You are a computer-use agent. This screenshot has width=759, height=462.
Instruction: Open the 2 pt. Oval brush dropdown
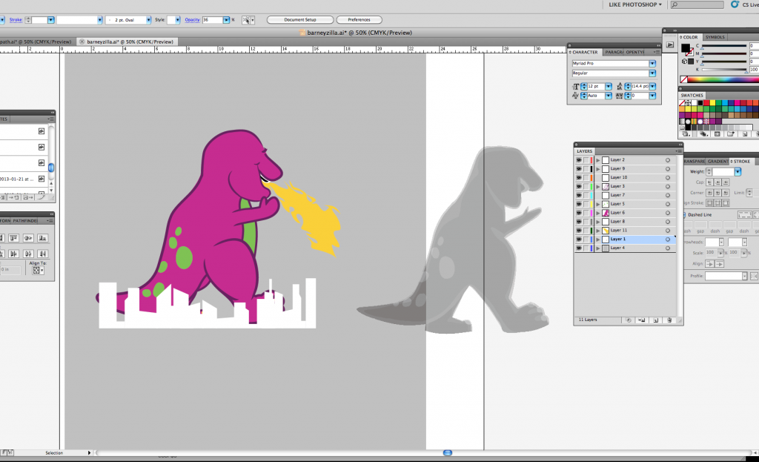click(x=148, y=20)
